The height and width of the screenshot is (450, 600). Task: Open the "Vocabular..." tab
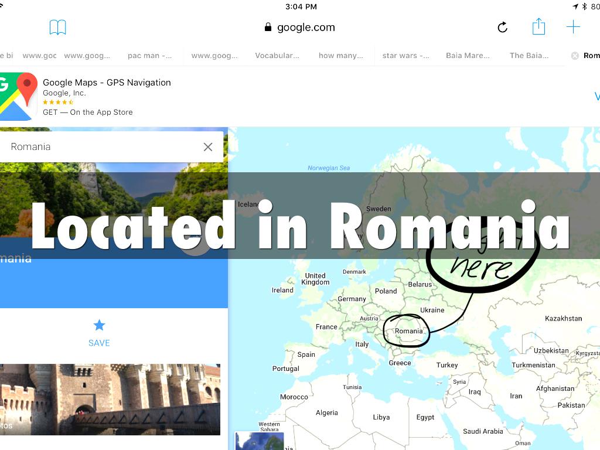[277, 56]
